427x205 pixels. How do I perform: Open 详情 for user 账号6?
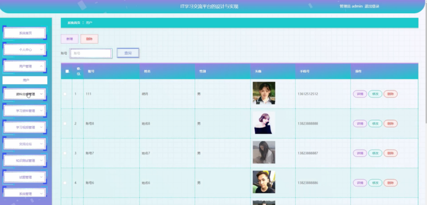click(360, 183)
